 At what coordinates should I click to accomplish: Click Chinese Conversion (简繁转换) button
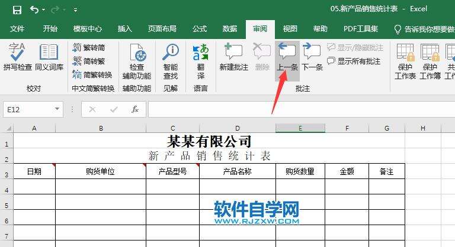pyautogui.click(x=92, y=74)
